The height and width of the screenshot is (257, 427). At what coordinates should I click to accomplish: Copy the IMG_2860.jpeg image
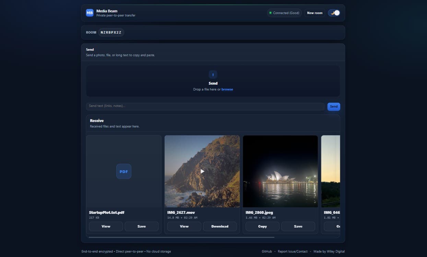[x=262, y=226]
